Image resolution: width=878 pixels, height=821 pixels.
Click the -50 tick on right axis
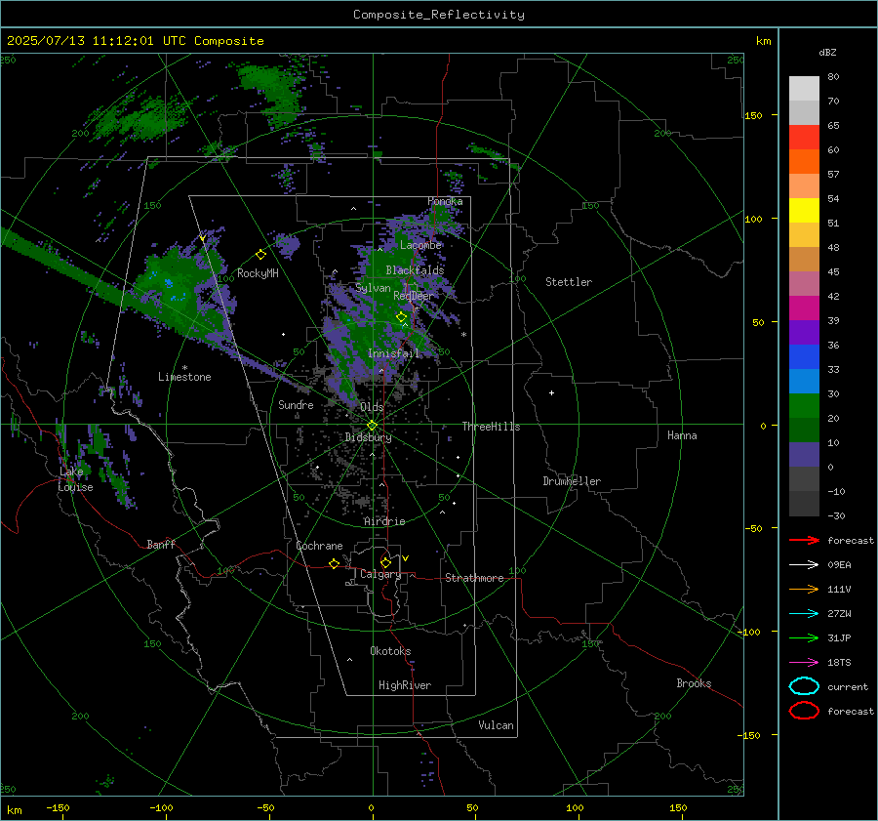[x=753, y=528]
